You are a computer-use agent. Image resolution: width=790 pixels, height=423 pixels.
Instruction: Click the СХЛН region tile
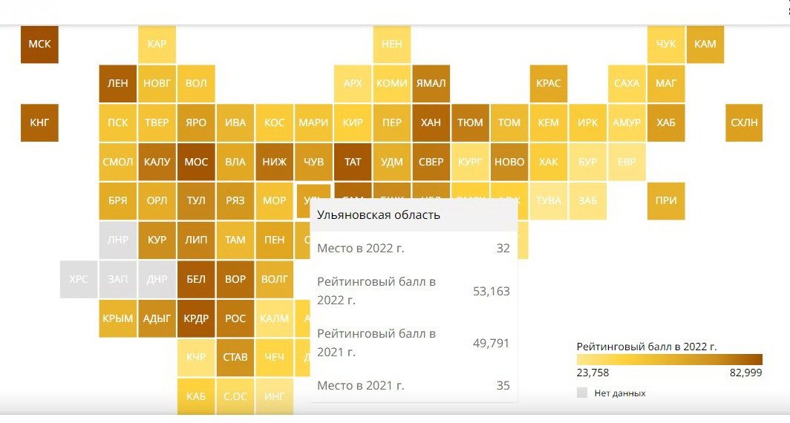point(744,123)
